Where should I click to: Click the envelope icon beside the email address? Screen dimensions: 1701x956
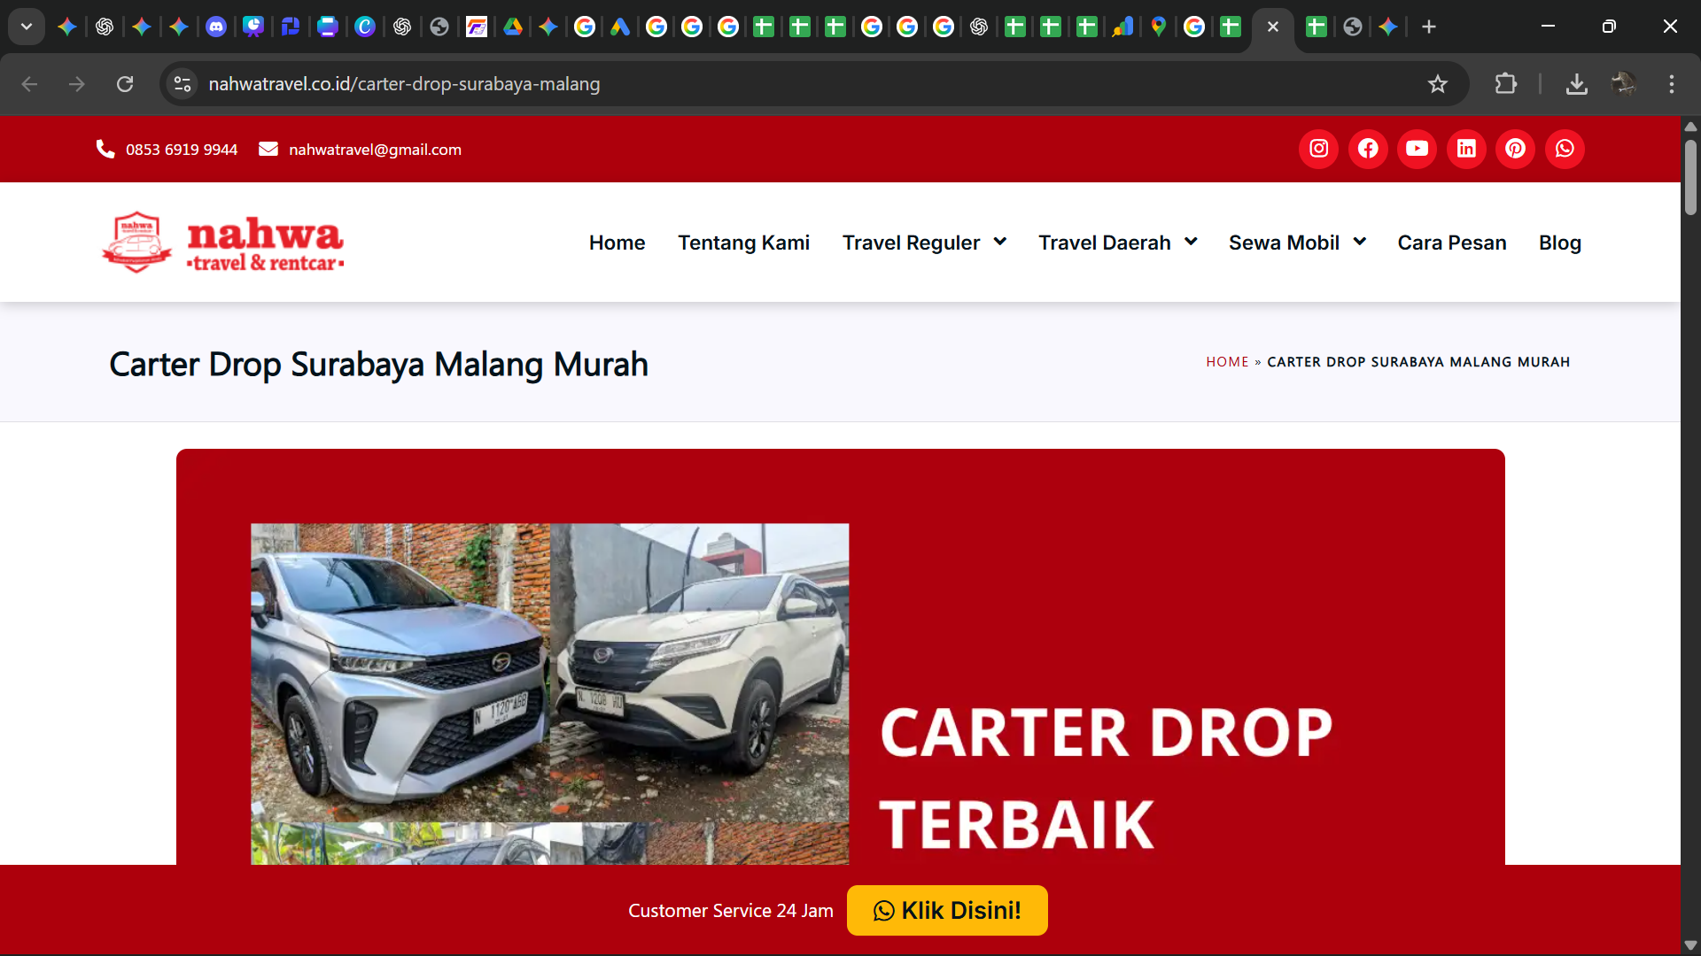(x=268, y=149)
